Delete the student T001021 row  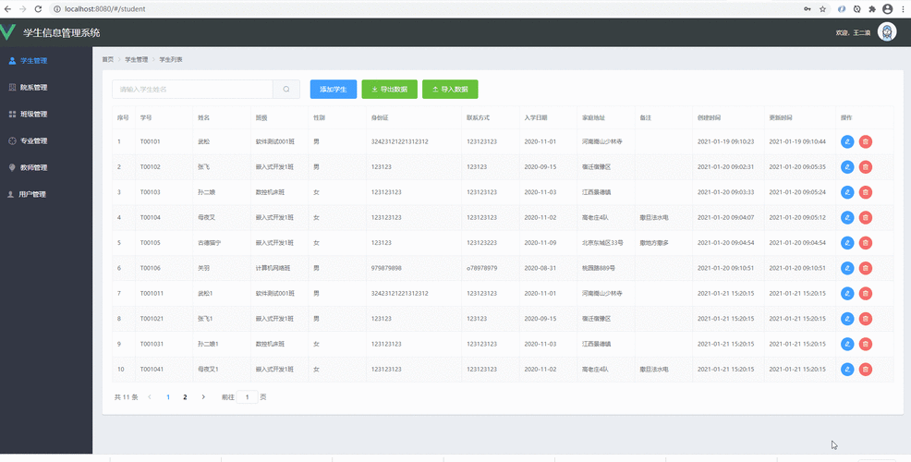click(x=865, y=319)
